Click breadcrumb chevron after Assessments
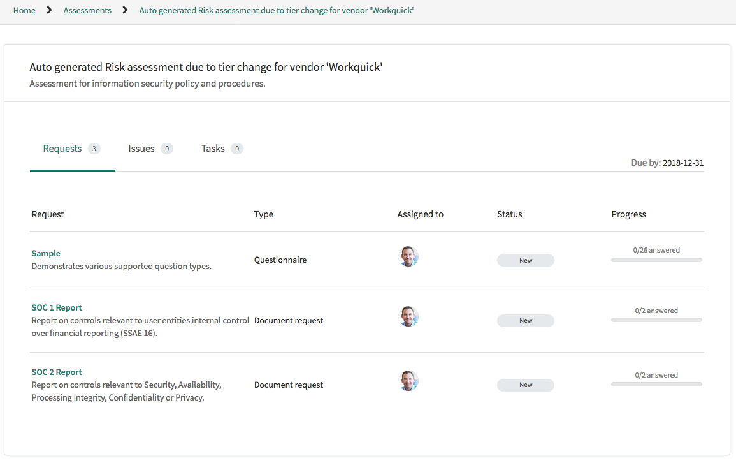This screenshot has width=736, height=463. tap(125, 10)
